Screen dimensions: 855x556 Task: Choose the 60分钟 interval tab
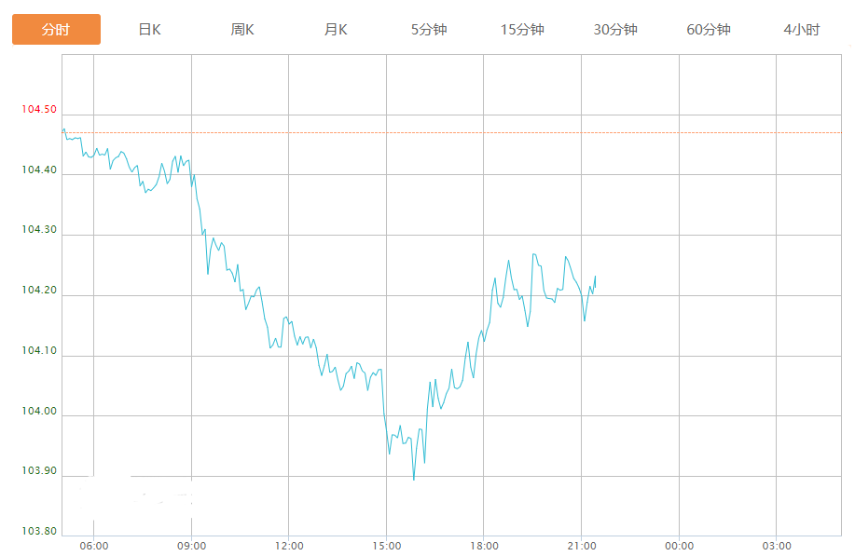pyautogui.click(x=709, y=30)
